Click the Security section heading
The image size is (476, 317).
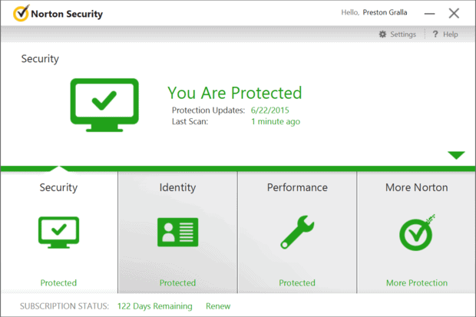(40, 58)
